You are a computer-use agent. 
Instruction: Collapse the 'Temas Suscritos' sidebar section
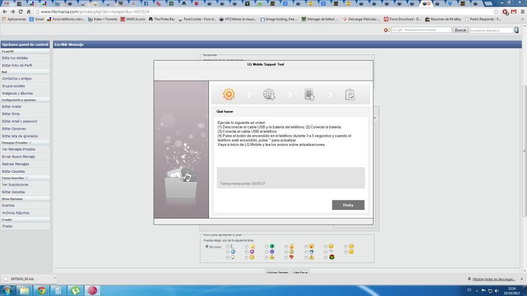coord(26,178)
